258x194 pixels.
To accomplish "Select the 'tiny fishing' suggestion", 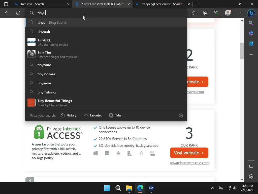I will pyautogui.click(x=106, y=92).
